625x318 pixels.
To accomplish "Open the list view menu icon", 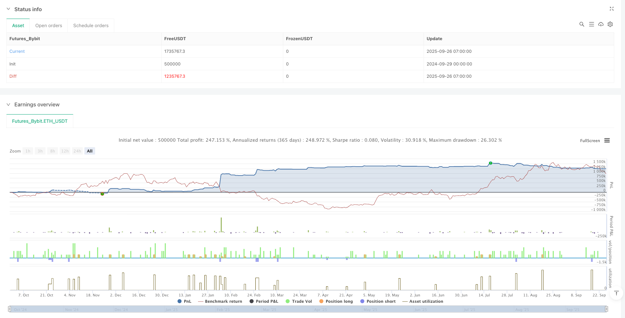I will pyautogui.click(x=591, y=24).
